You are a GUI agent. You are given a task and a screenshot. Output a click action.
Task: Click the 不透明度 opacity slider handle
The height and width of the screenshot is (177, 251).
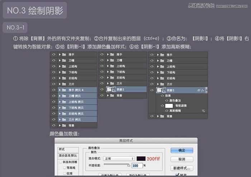(128, 165)
